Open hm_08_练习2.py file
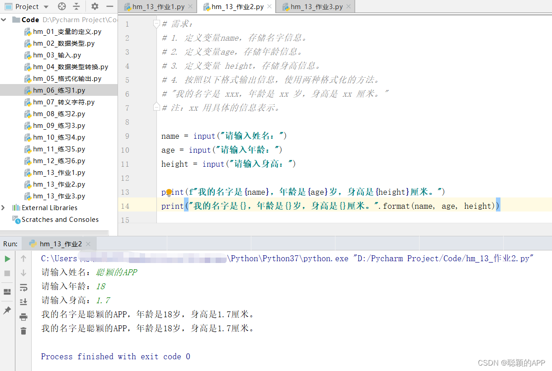 point(59,114)
